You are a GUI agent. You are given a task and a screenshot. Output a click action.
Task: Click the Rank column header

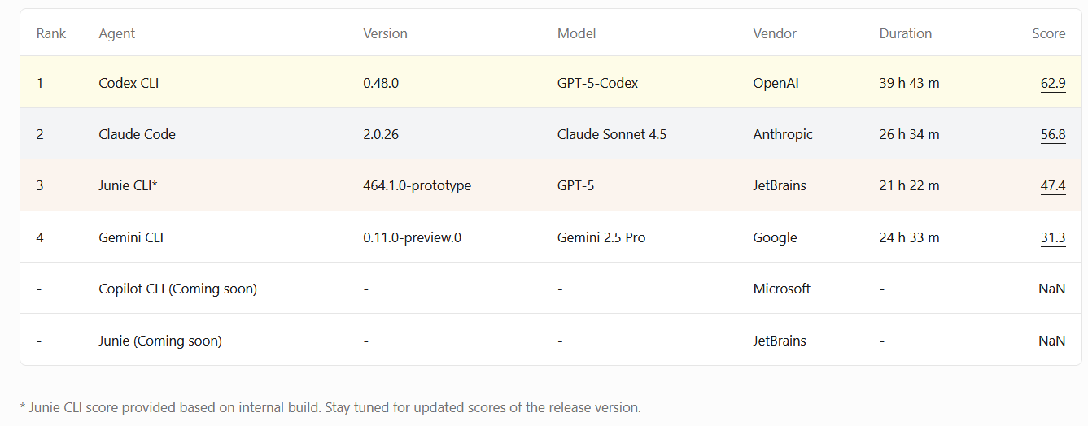point(51,33)
